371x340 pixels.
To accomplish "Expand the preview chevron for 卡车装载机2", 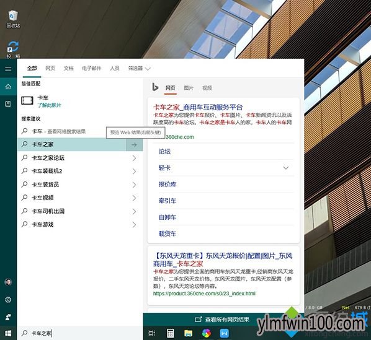I will tap(134, 171).
